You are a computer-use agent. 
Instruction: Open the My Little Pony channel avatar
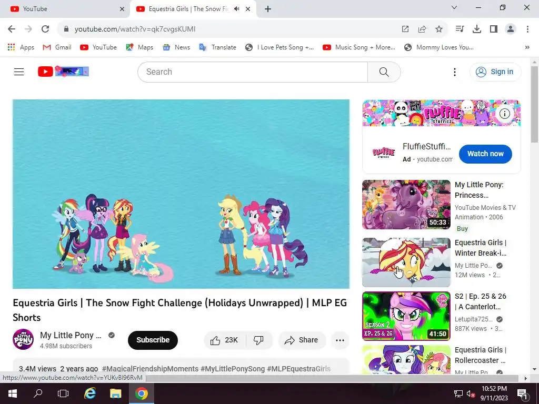pyautogui.click(x=23, y=339)
